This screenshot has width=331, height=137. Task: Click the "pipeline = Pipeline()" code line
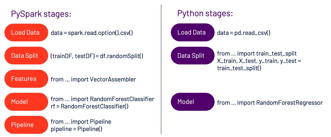coord(76,129)
